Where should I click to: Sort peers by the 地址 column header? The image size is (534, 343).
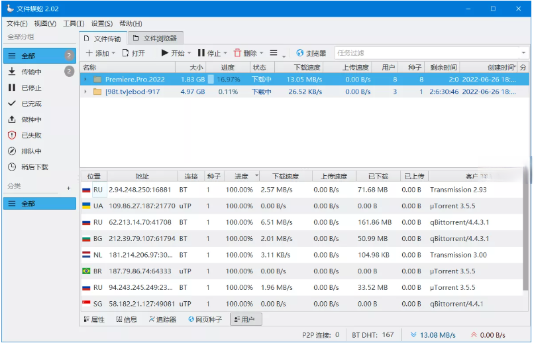pyautogui.click(x=142, y=176)
